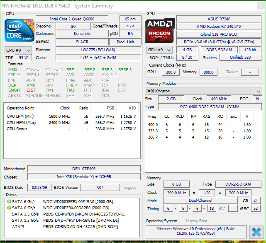The image size is (266, 243).
Task: Click the µCU value BA field
Action: pos(130,34)
